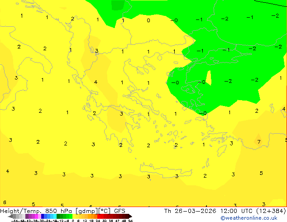Pick the cyan legend swatch near -18
This screenshot has height=222, width=287.
coord(55,216)
